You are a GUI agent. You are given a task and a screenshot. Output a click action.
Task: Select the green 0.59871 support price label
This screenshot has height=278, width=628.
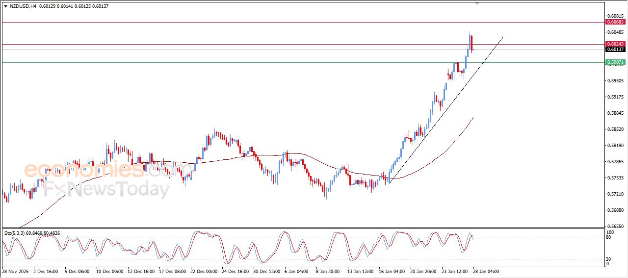coord(615,62)
